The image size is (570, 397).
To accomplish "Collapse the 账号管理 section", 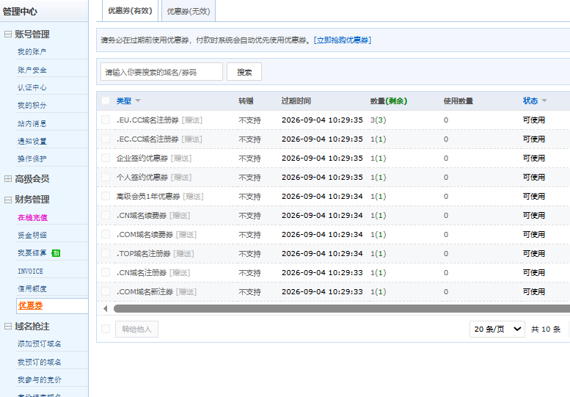I will (x=8, y=34).
